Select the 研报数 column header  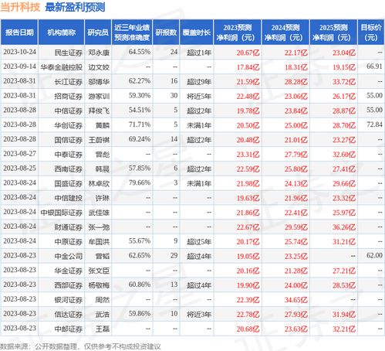coord(166,32)
